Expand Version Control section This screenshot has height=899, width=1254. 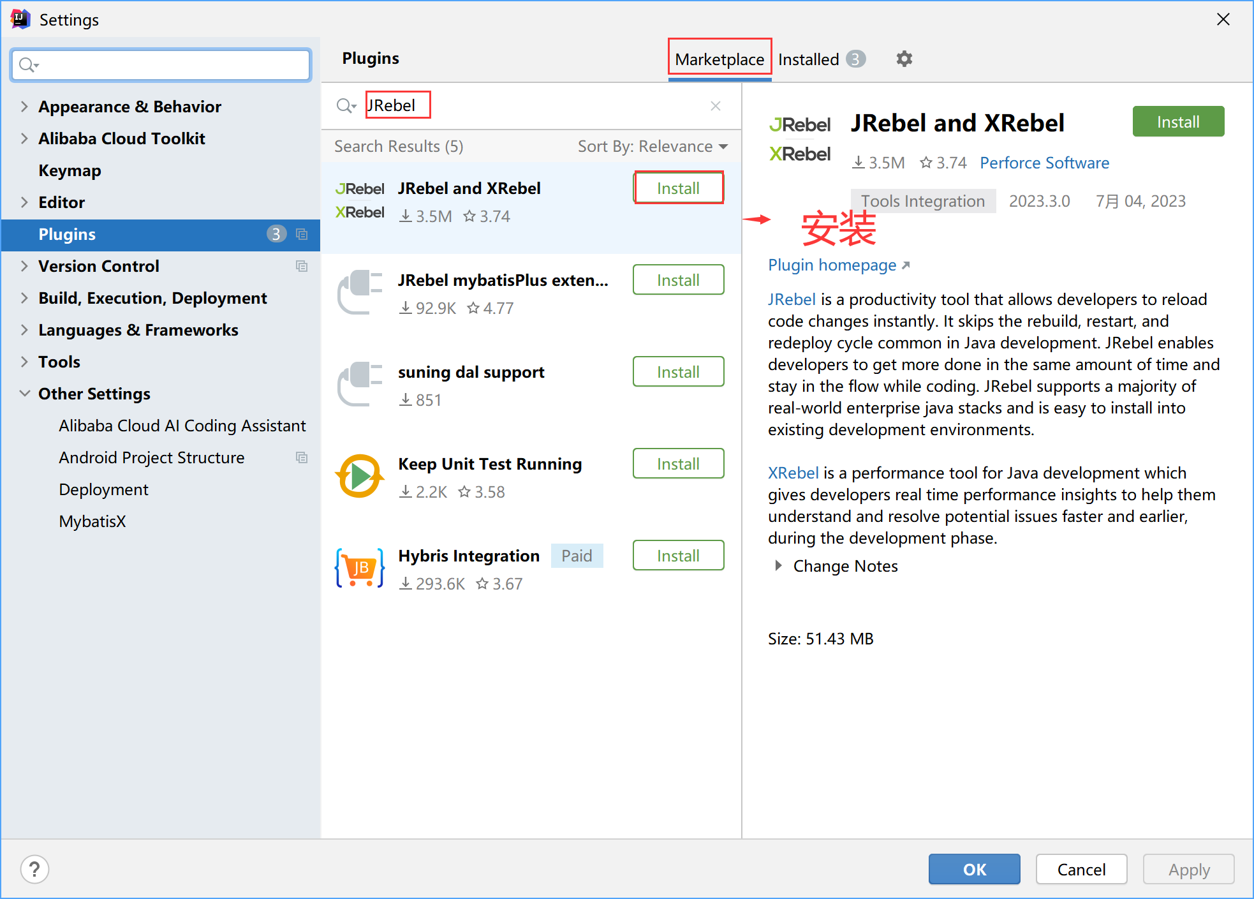click(x=24, y=266)
